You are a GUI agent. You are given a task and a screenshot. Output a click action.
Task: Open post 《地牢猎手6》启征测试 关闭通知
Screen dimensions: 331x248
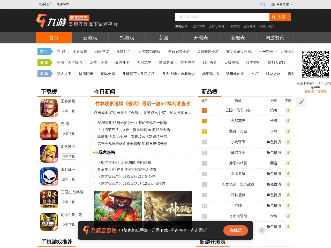click(124, 162)
